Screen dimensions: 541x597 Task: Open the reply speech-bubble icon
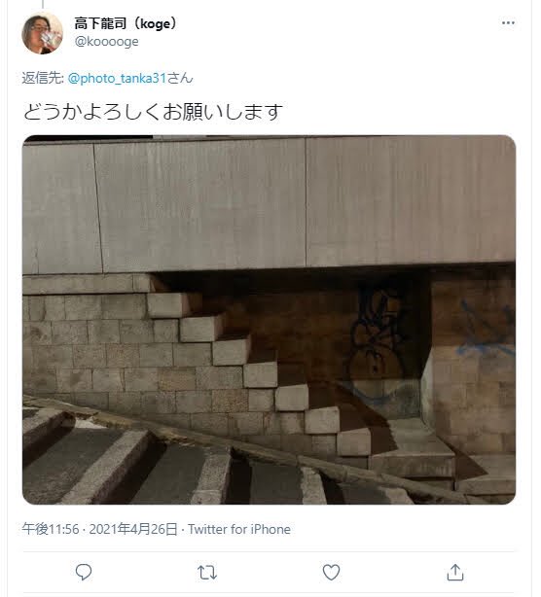[84, 572]
